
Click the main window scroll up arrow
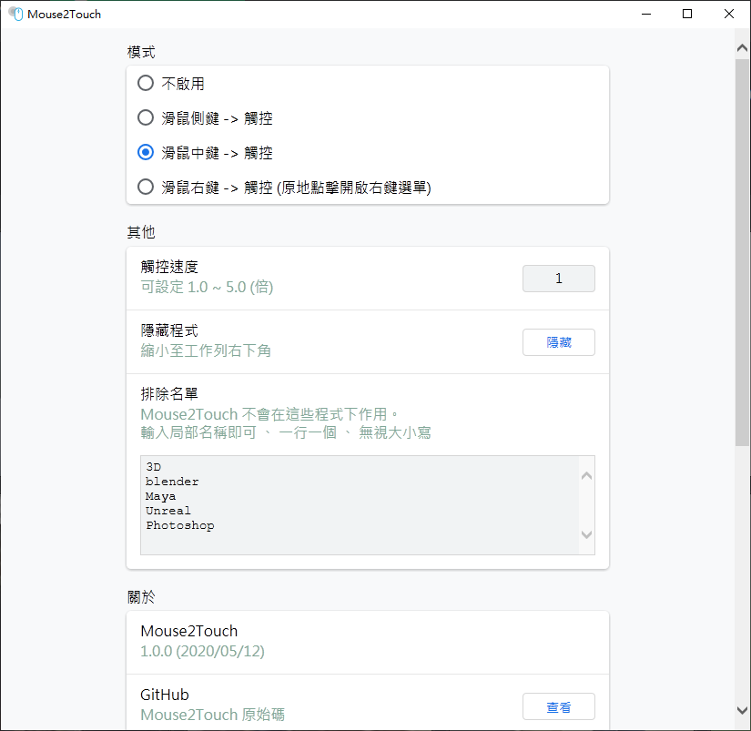[x=743, y=48]
